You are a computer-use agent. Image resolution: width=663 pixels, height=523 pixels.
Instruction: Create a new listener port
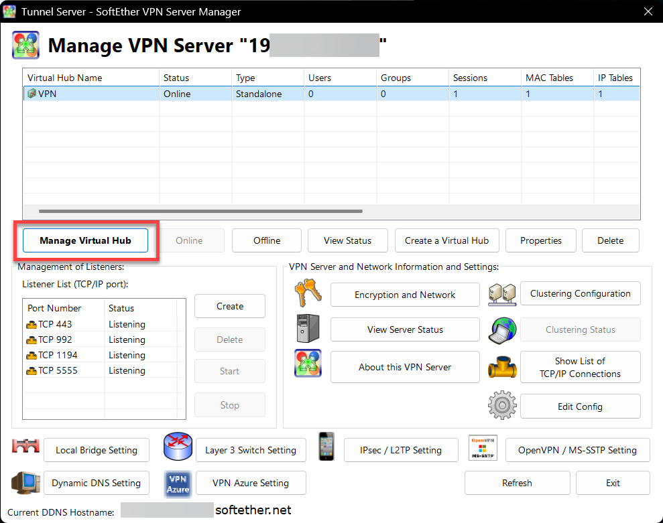coord(230,306)
